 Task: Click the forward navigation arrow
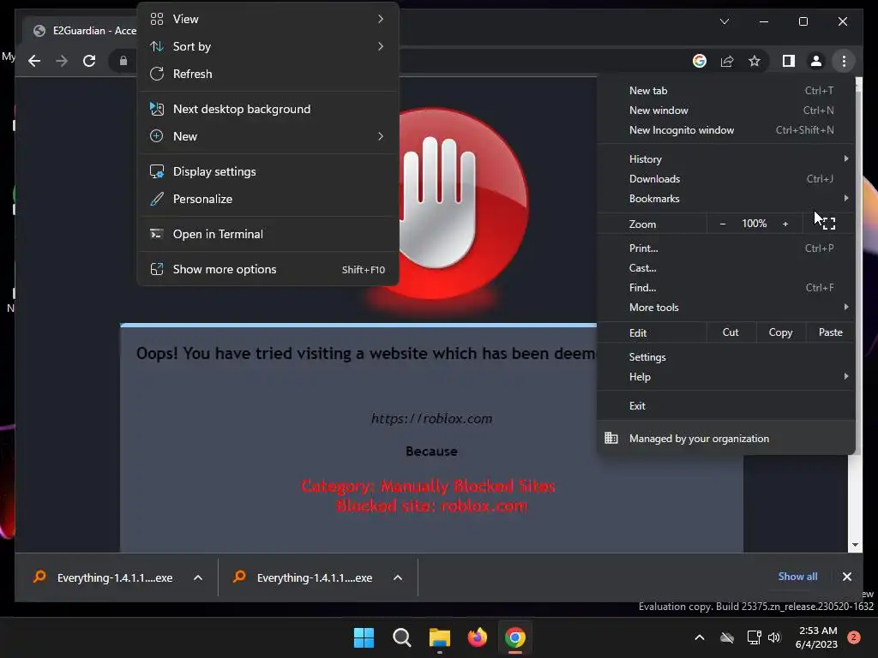pyautogui.click(x=62, y=61)
